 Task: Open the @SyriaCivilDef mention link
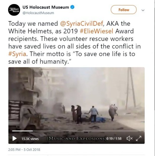[x=82, y=24]
